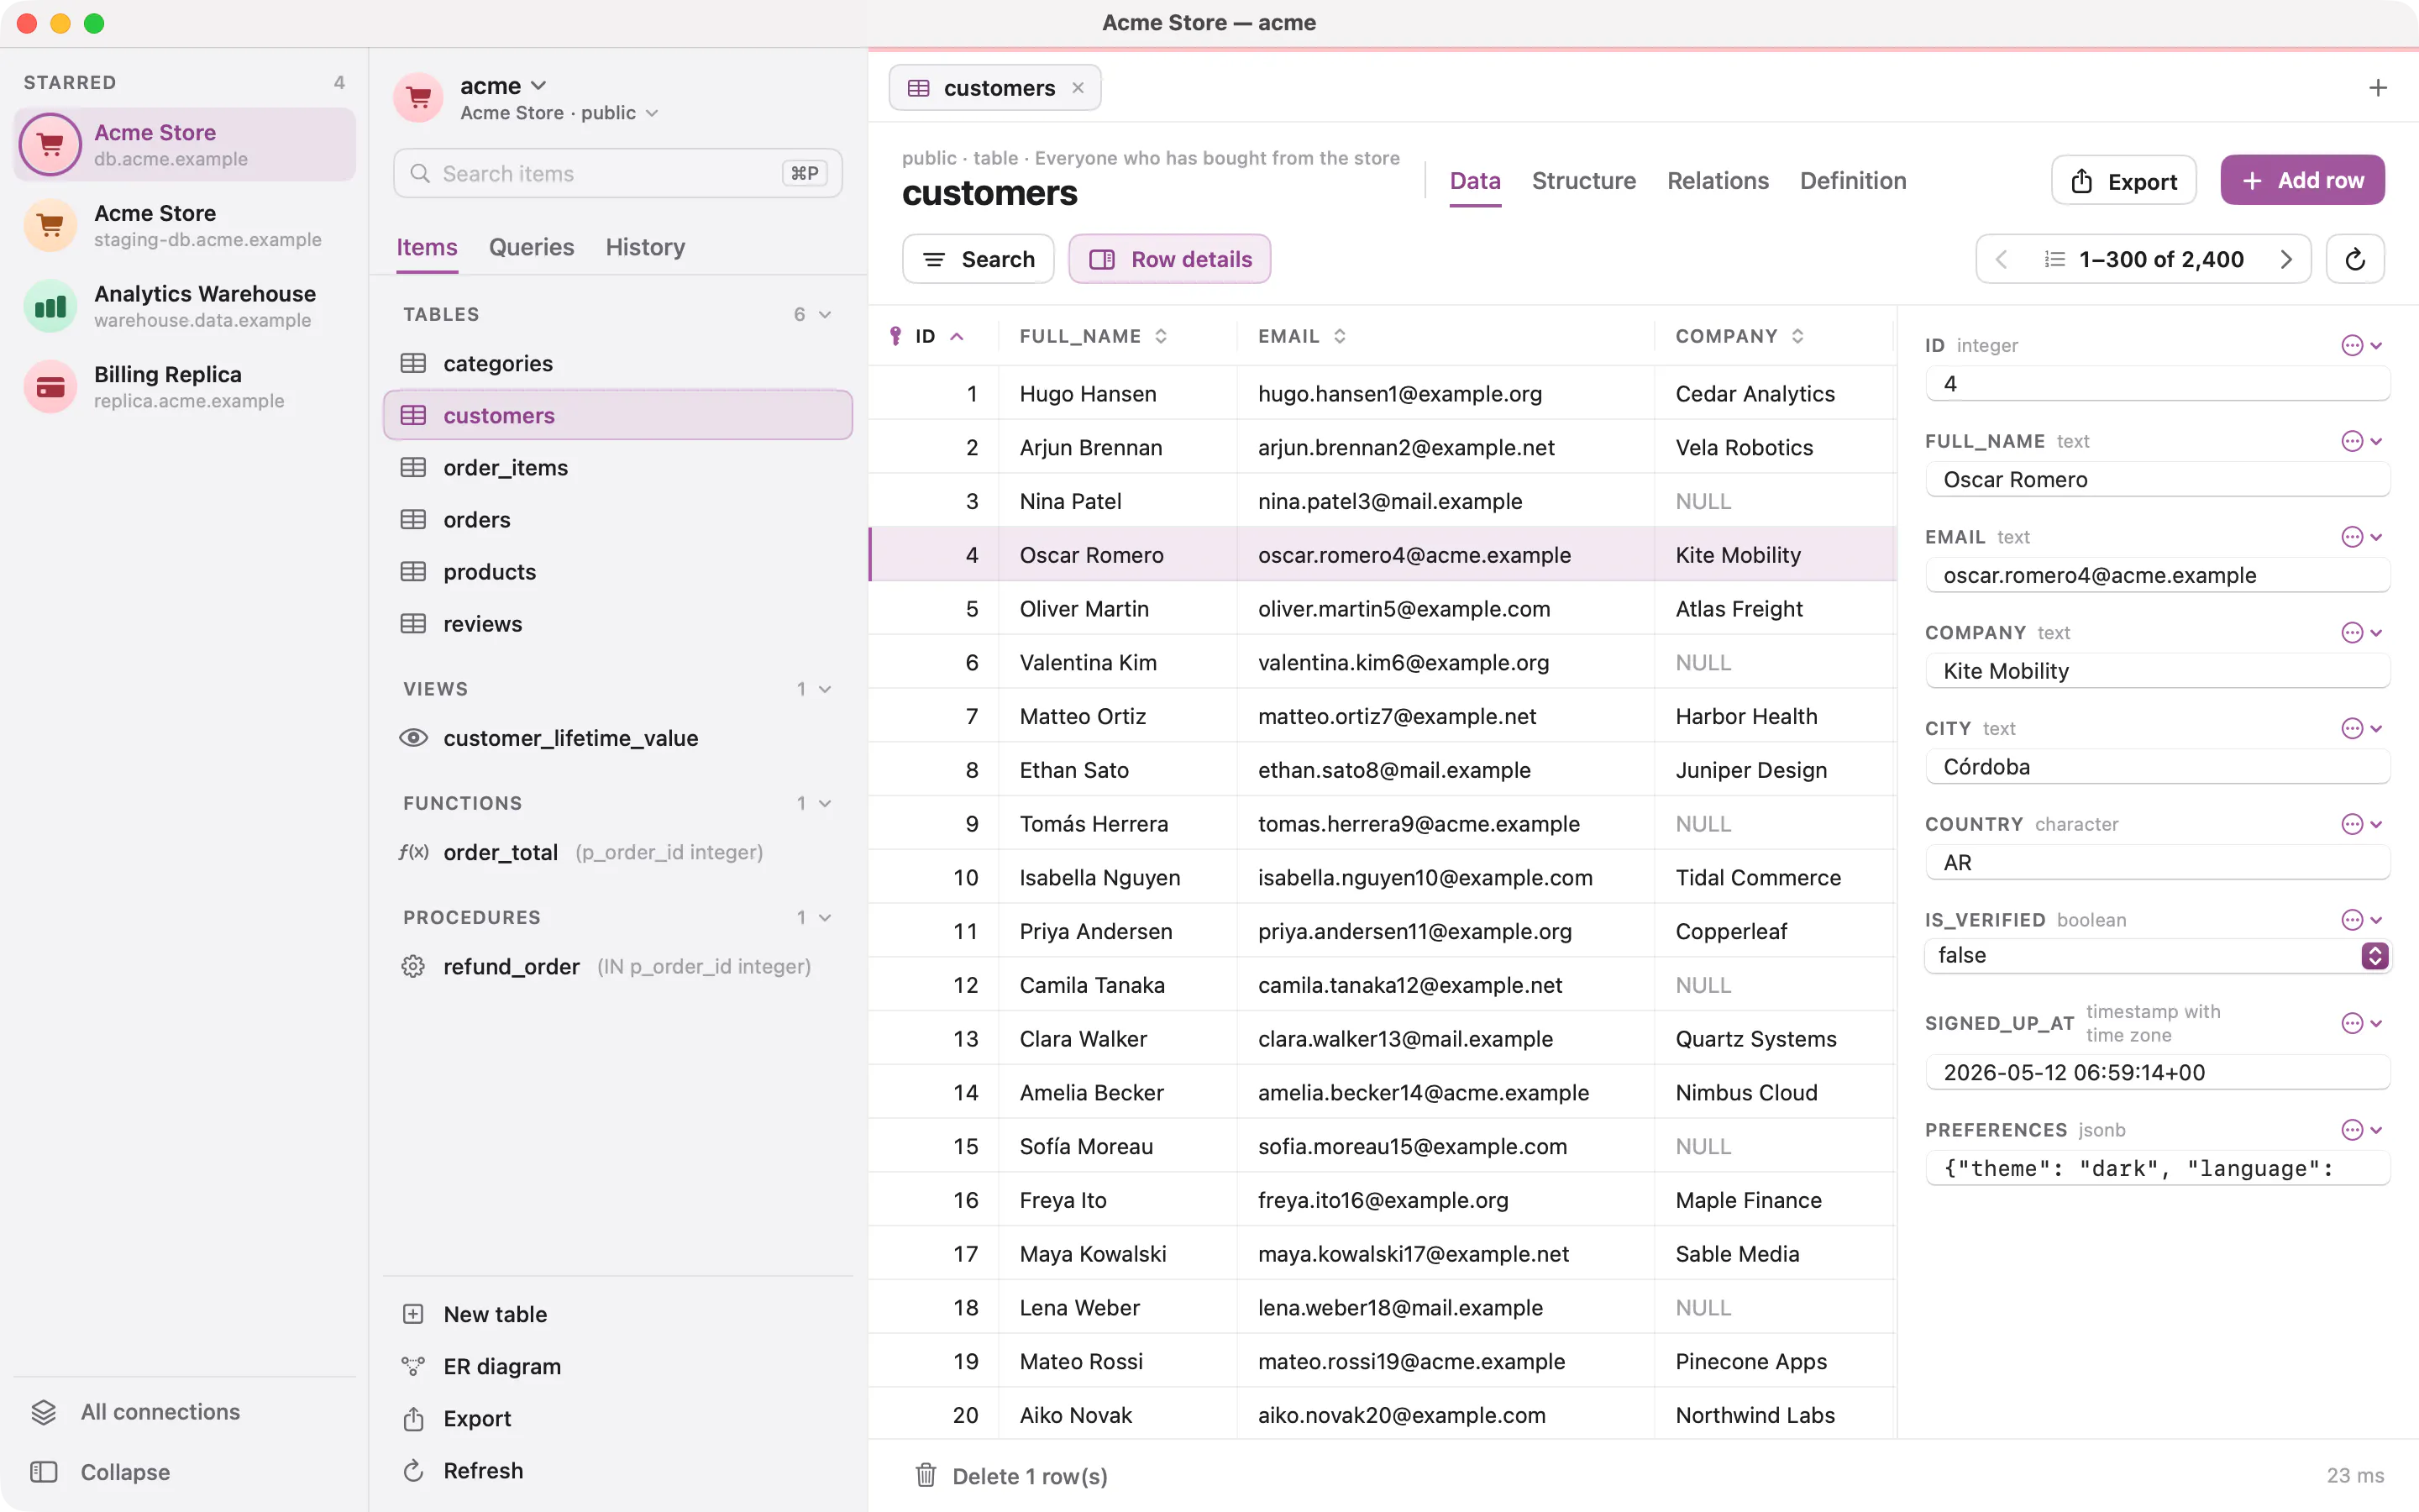Click the trash icon to delete row
2419x1512 pixels.
click(926, 1475)
